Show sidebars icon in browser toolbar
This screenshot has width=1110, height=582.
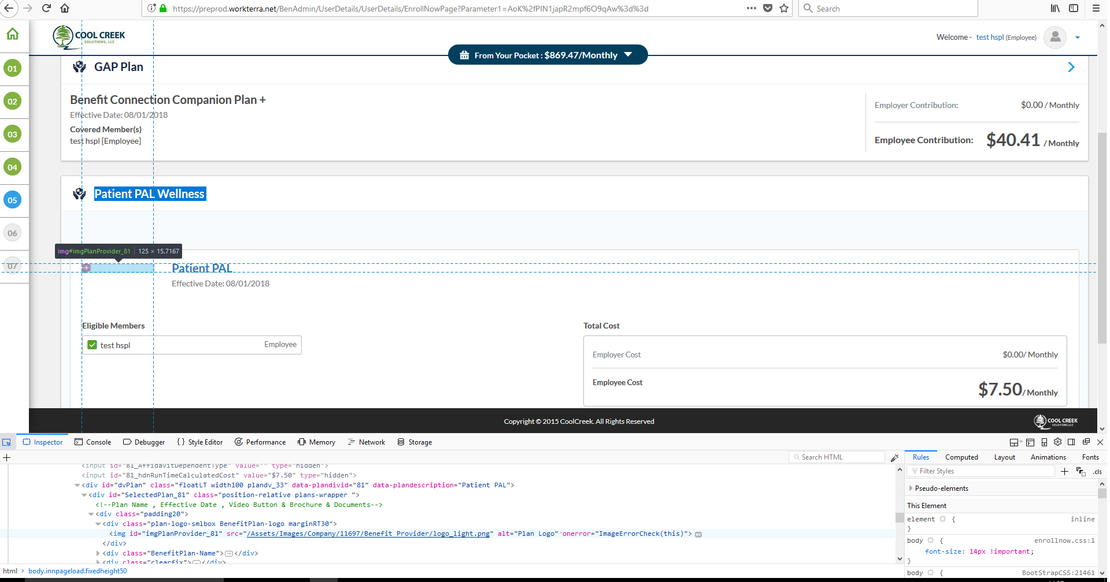click(1074, 8)
